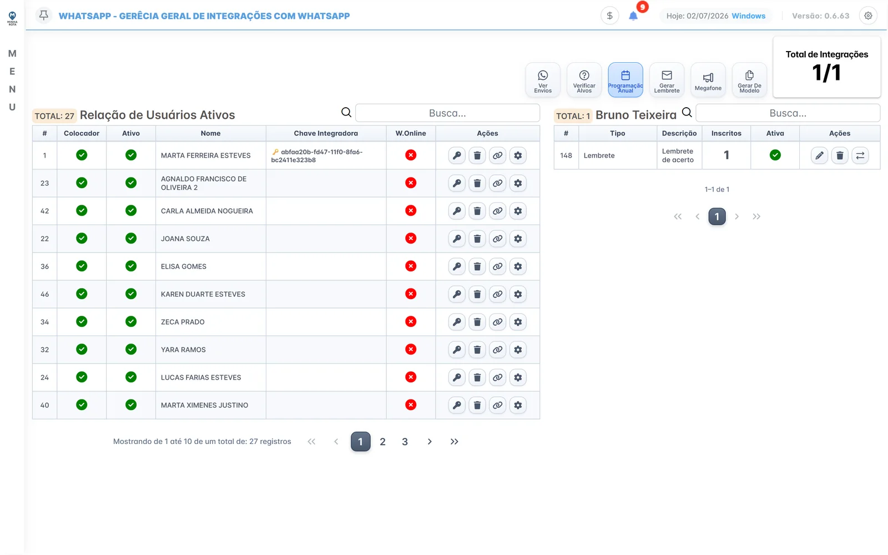Open the vertical MENU sidebar
Screen dimensions: 888x555
click(x=12, y=80)
